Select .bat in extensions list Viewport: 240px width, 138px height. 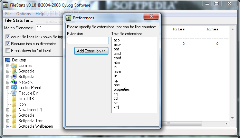click(x=116, y=49)
